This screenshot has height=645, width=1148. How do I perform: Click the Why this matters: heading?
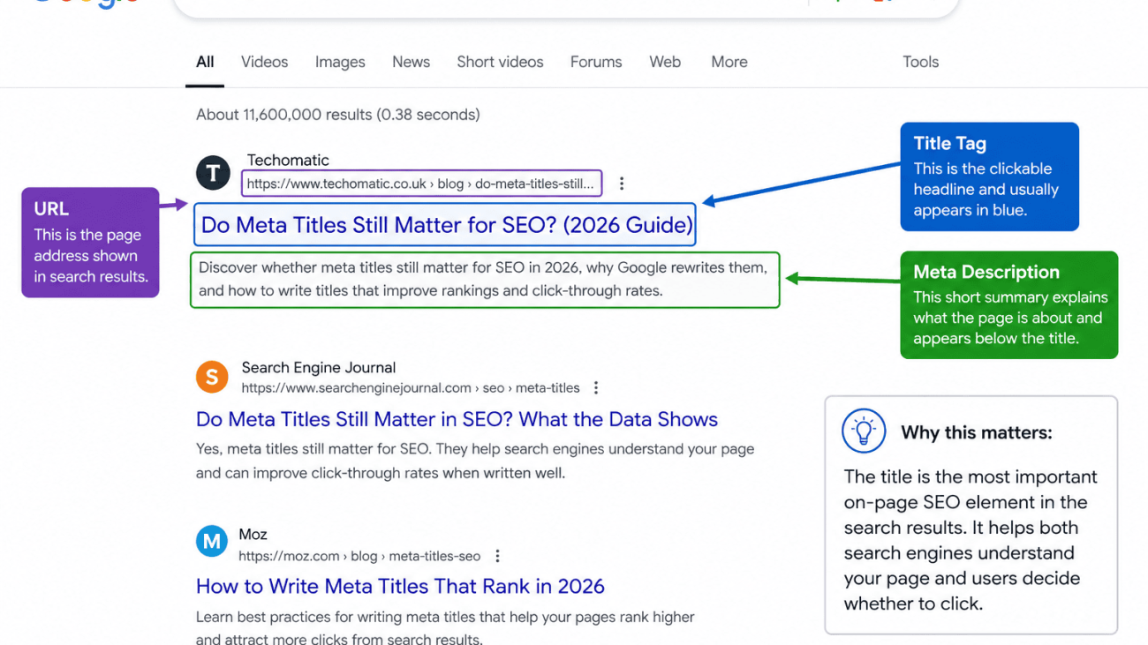(977, 432)
